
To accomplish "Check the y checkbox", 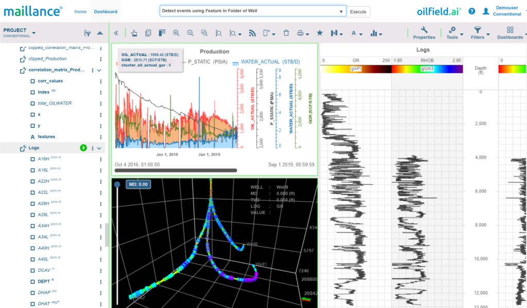I will (x=32, y=126).
